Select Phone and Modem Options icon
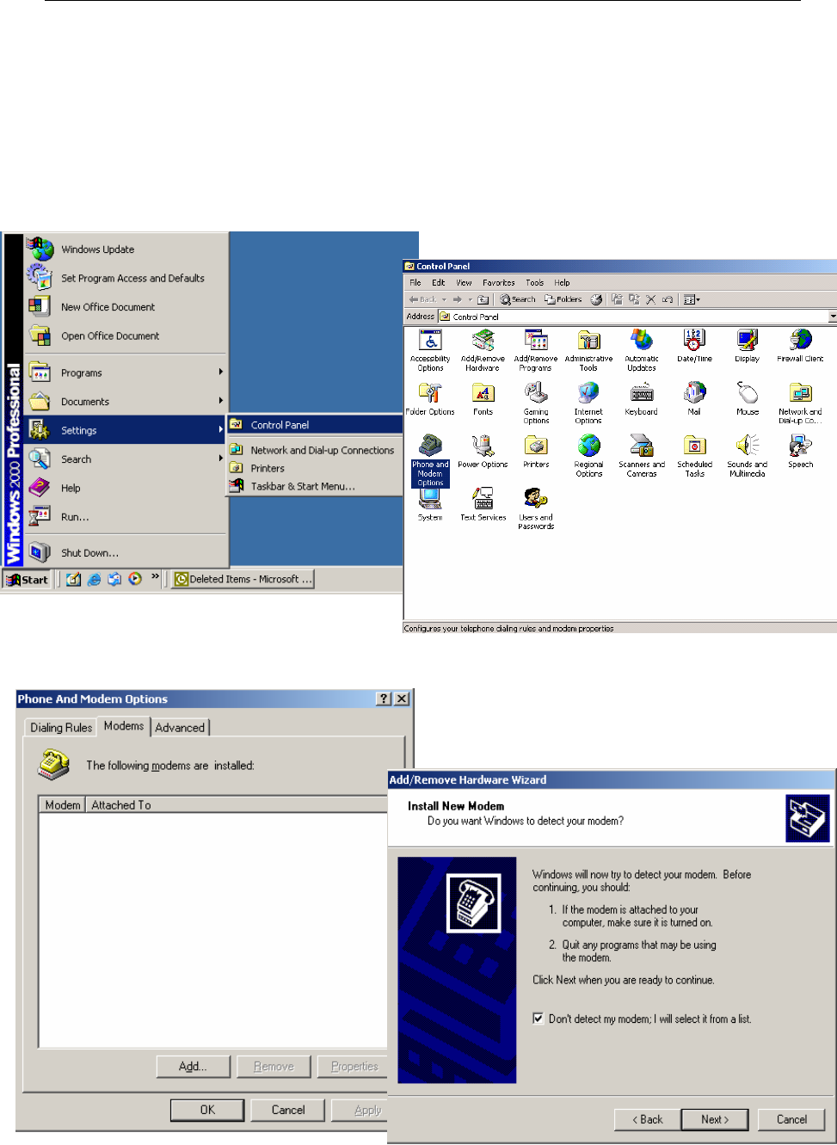The height and width of the screenshot is (1145, 837). pos(430,461)
